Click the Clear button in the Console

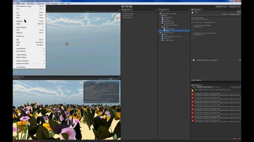(x=194, y=87)
